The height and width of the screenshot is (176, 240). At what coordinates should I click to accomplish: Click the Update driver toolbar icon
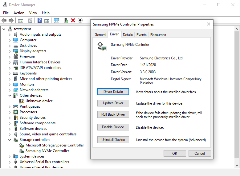click(66, 20)
